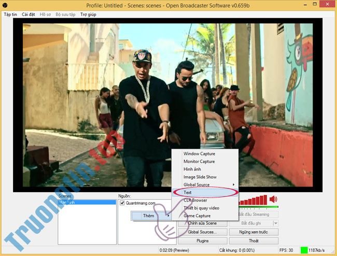Open the Tập tin menu
337x256 pixels.
coord(10,15)
